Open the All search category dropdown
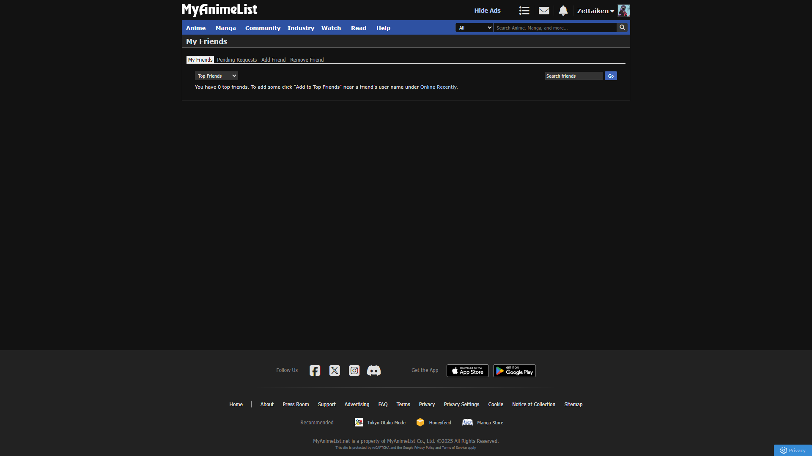The image size is (812, 456). point(475,28)
